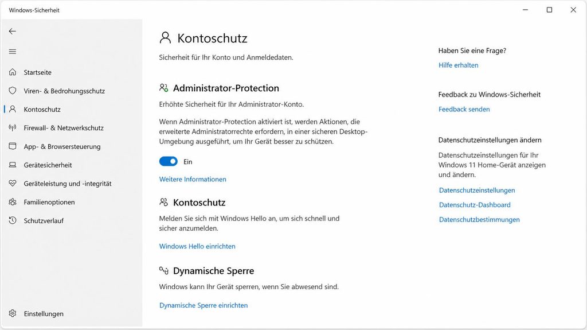Click the App- & Browsersteuerung window icon
The width and height of the screenshot is (587, 330).
[x=13, y=146]
